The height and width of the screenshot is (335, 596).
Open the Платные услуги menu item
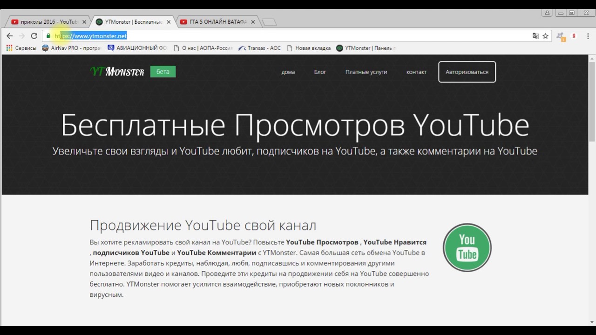tap(366, 72)
